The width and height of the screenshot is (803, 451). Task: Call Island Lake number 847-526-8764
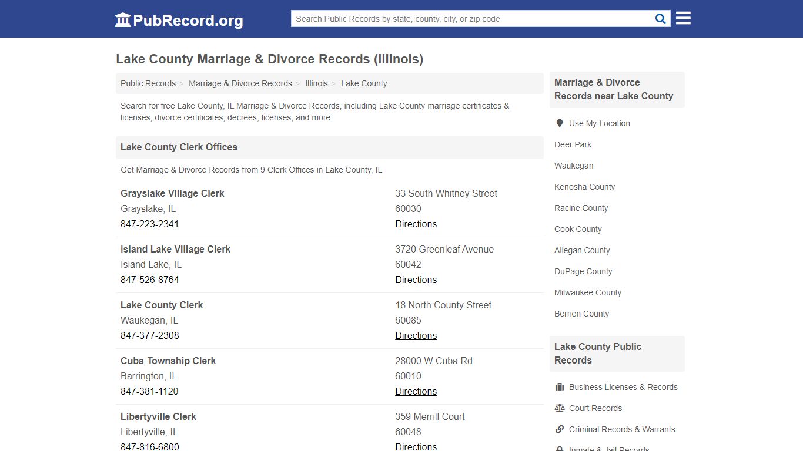click(149, 280)
